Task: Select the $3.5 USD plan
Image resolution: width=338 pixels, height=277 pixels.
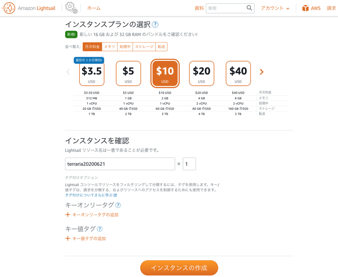Action: point(92,73)
